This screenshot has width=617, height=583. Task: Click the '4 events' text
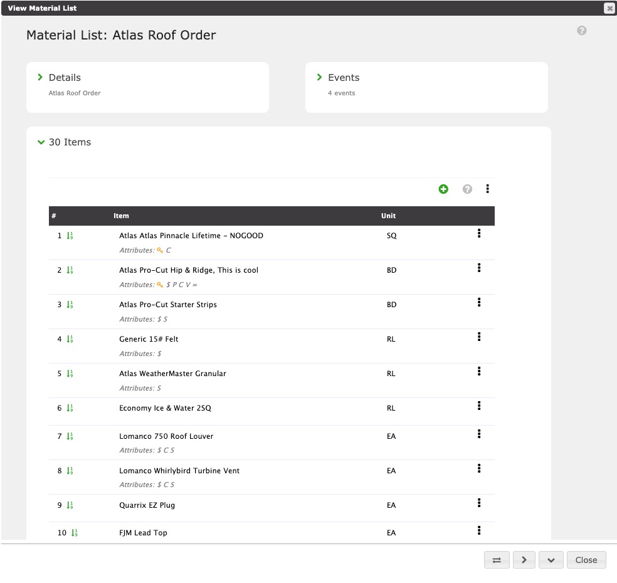coord(342,93)
